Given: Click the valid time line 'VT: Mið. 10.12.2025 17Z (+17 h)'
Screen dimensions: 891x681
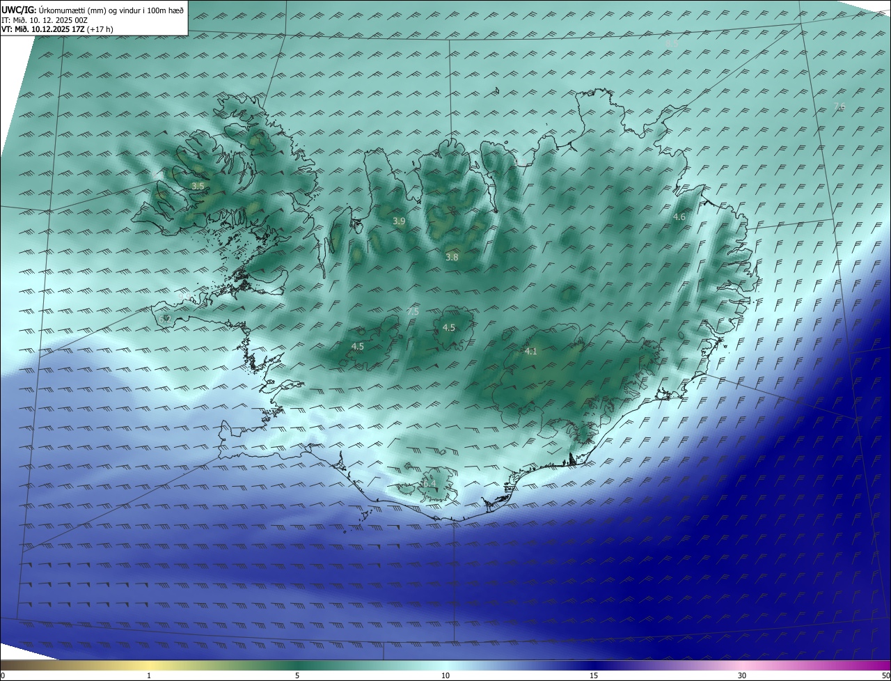Looking at the screenshot, I should click(x=56, y=29).
